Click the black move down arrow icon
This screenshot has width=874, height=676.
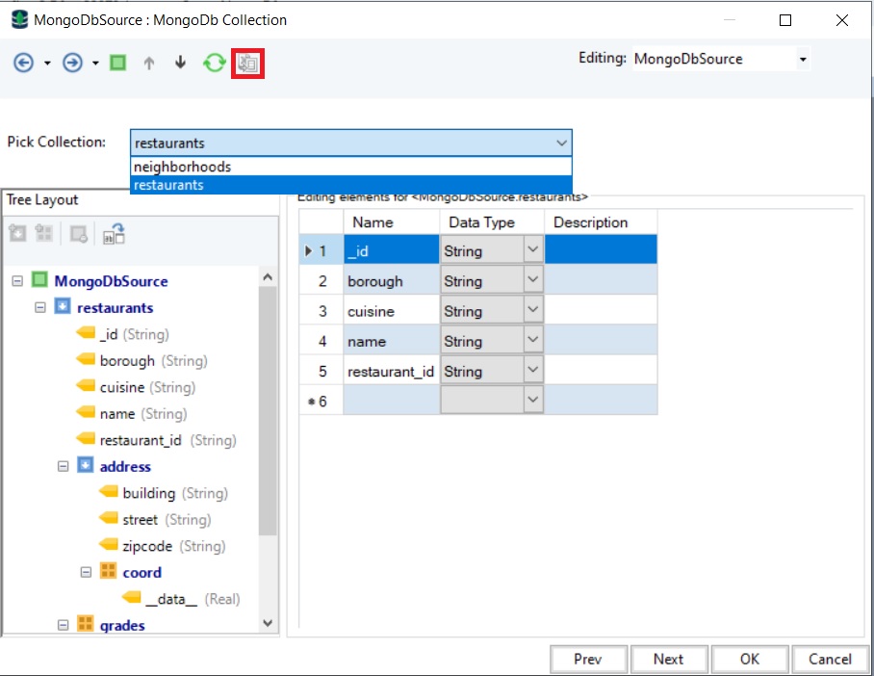pos(180,63)
